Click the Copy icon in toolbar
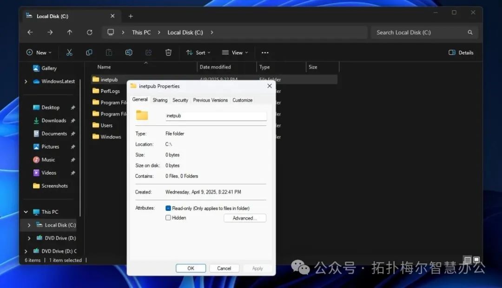 (x=89, y=52)
